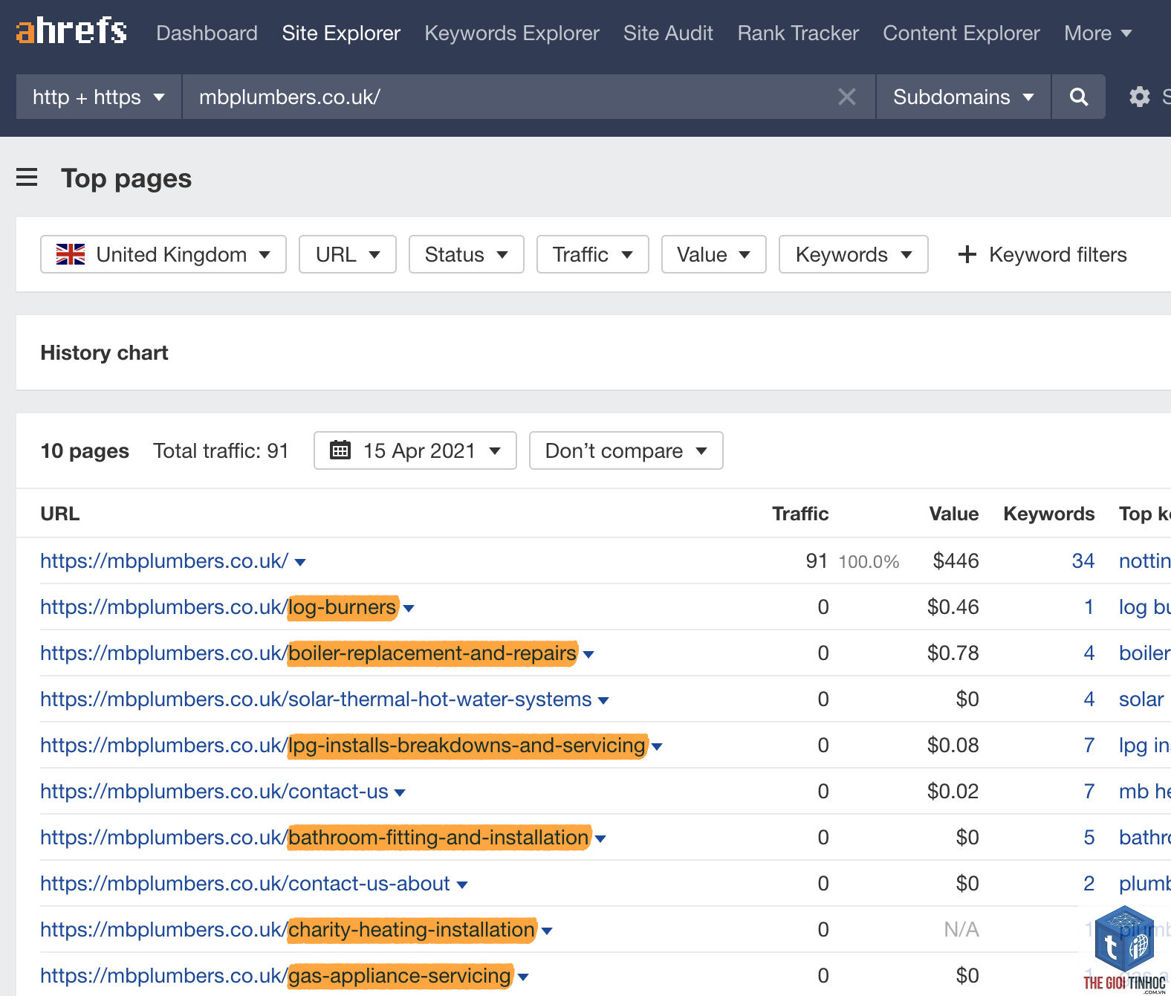Open the Traffic filter dropdown

tap(593, 254)
